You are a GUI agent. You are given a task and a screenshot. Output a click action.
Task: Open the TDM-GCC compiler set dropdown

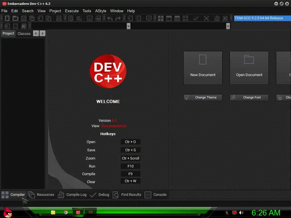[262, 18]
